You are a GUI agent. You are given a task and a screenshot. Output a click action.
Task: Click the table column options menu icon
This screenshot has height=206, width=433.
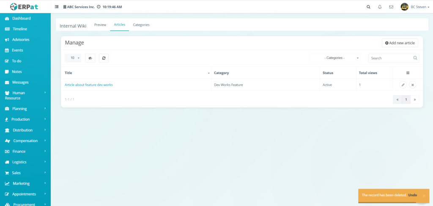[408, 73]
